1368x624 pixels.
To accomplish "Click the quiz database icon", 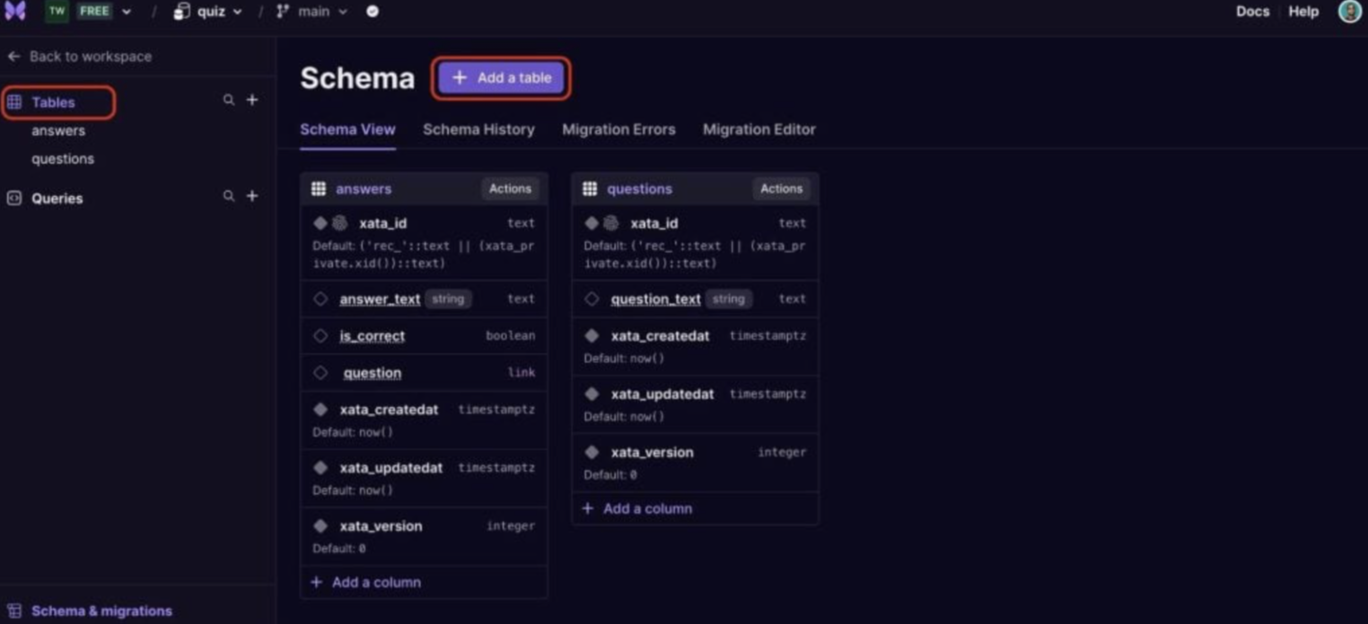I will coord(181,12).
